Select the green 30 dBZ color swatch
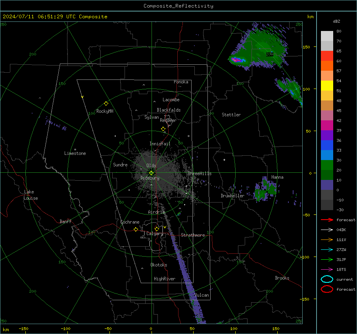 coord(327,165)
